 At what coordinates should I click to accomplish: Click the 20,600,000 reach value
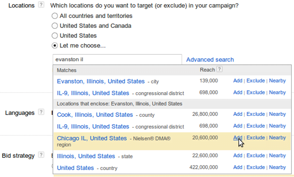click(x=205, y=137)
